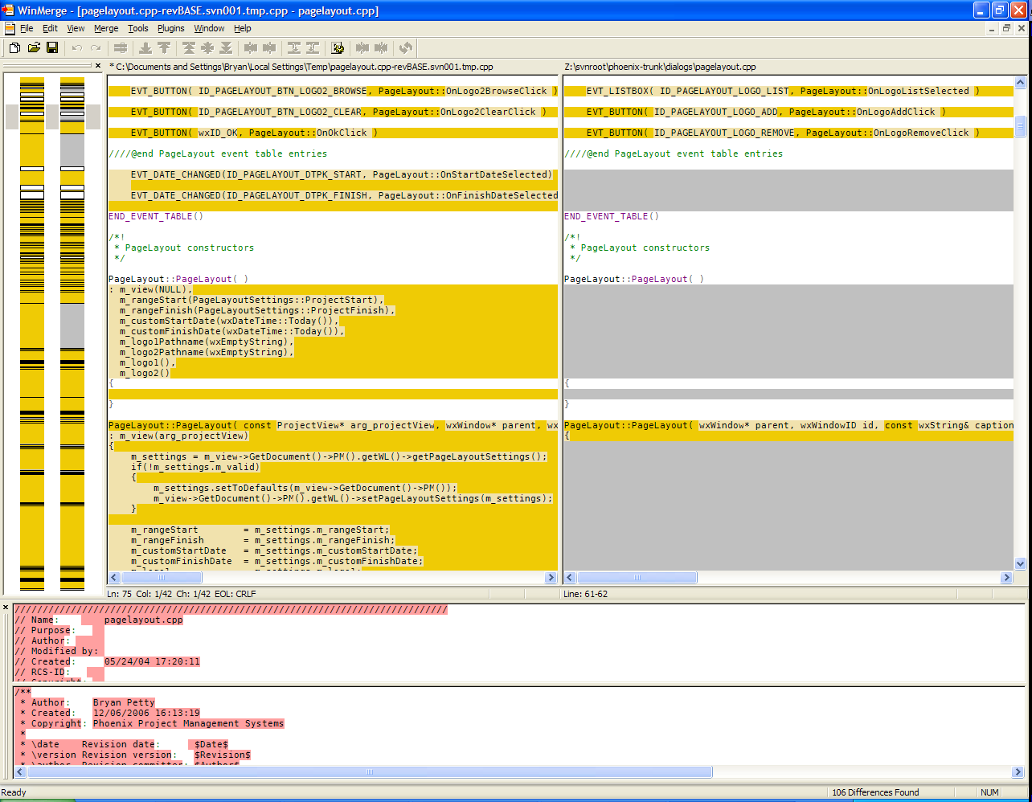Image resolution: width=1032 pixels, height=802 pixels.
Task: Save the file with the floppy icon
Action: [x=52, y=48]
